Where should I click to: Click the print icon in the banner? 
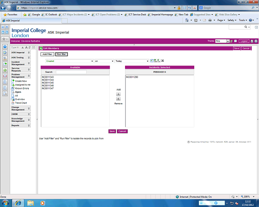pyautogui.click(x=256, y=41)
